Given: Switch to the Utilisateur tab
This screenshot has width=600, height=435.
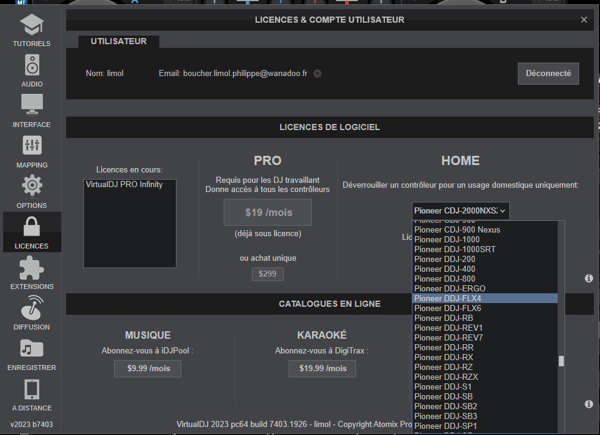Looking at the screenshot, I should (119, 41).
